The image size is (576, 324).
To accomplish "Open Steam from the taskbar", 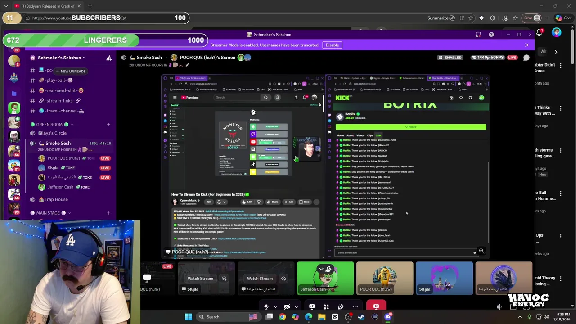I will (x=361, y=317).
